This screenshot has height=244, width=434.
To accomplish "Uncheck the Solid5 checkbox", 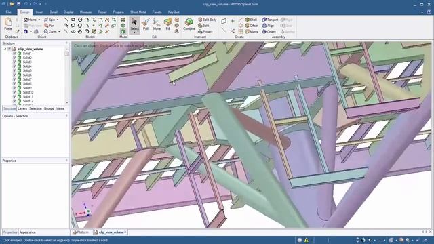I will coord(14,70).
